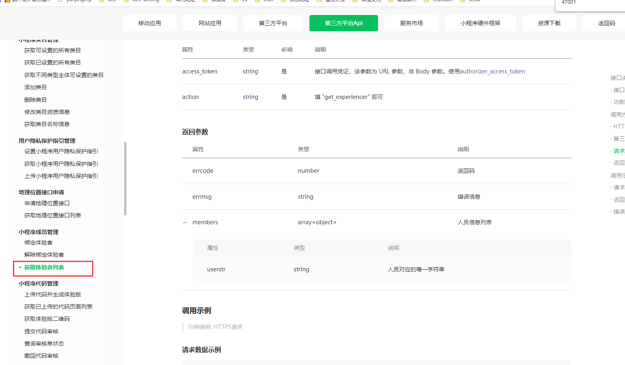Viewport: 625px width, 365px height.
Task: Go to 撤回代码审核
Action: (x=41, y=356)
